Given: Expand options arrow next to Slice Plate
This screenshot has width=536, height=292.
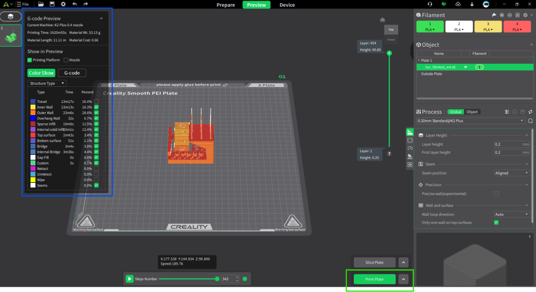Looking at the screenshot, I should coord(404,263).
